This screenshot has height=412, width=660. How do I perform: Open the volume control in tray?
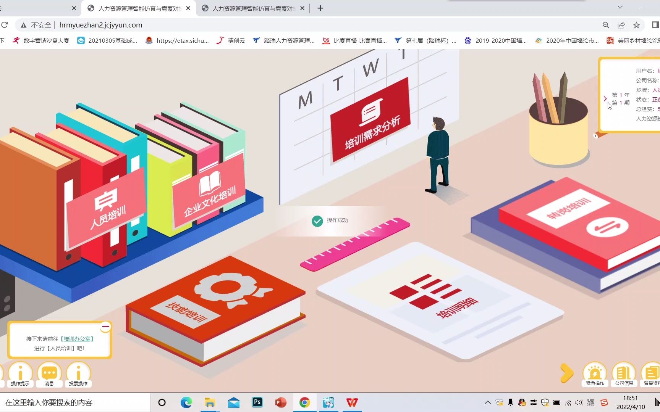pos(579,402)
